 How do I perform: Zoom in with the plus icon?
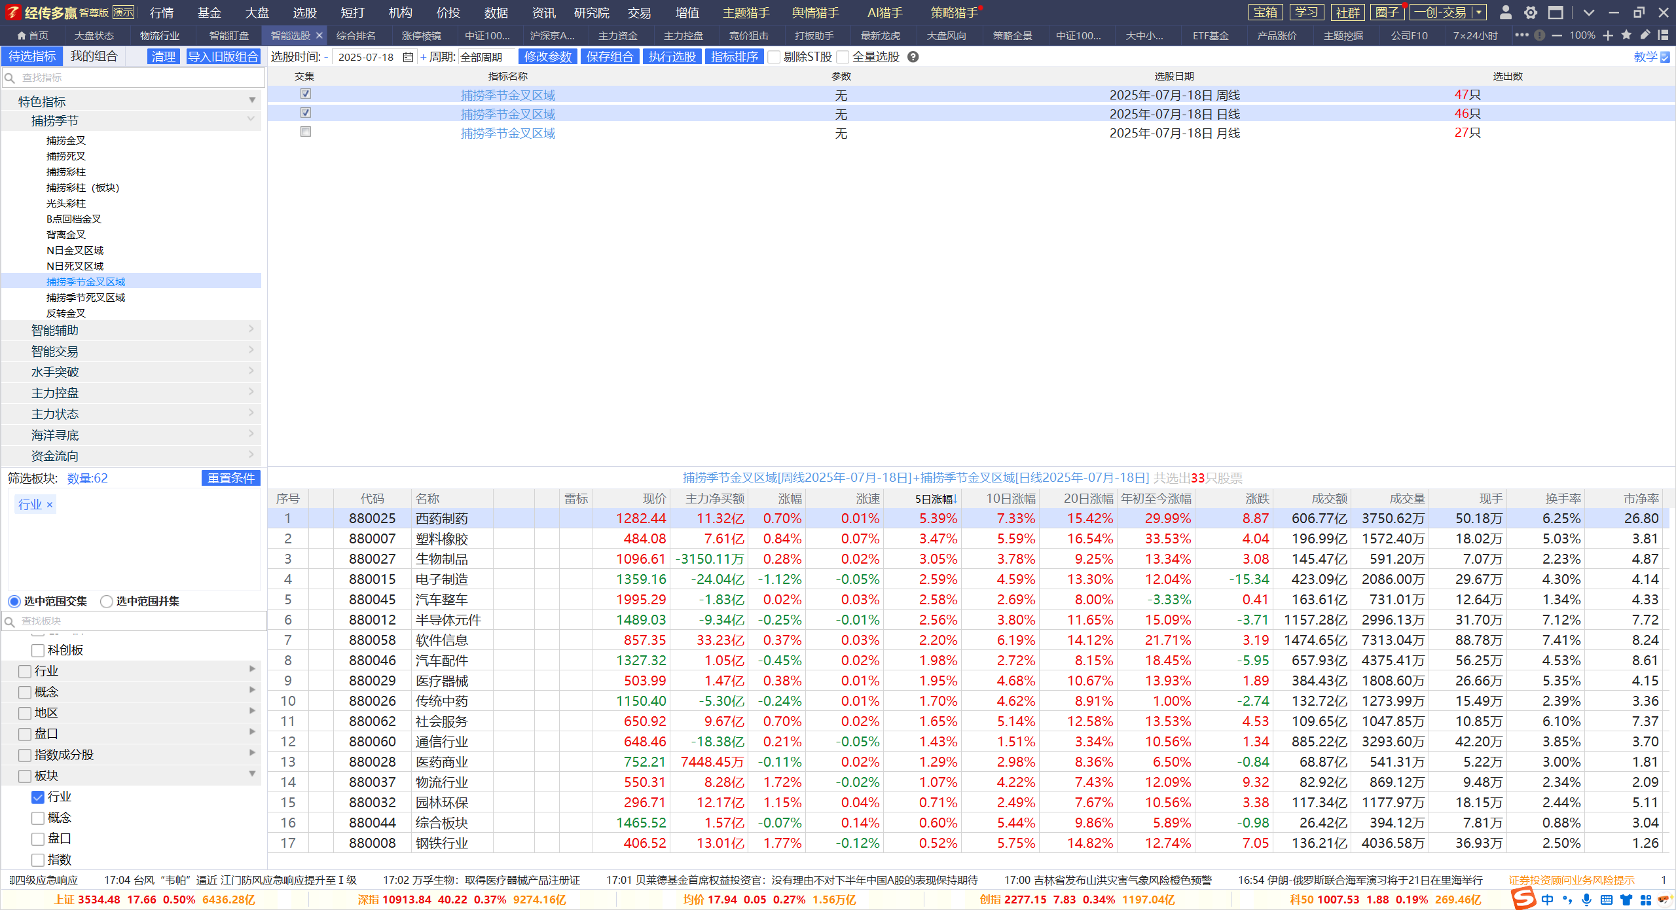click(1608, 35)
